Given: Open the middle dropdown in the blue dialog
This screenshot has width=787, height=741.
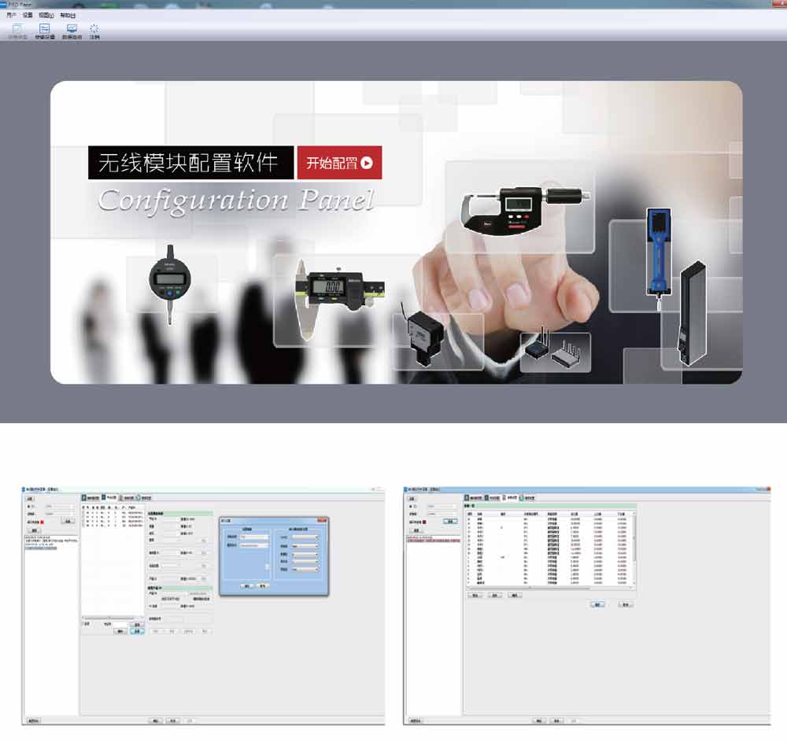Looking at the screenshot, I should tap(304, 555).
